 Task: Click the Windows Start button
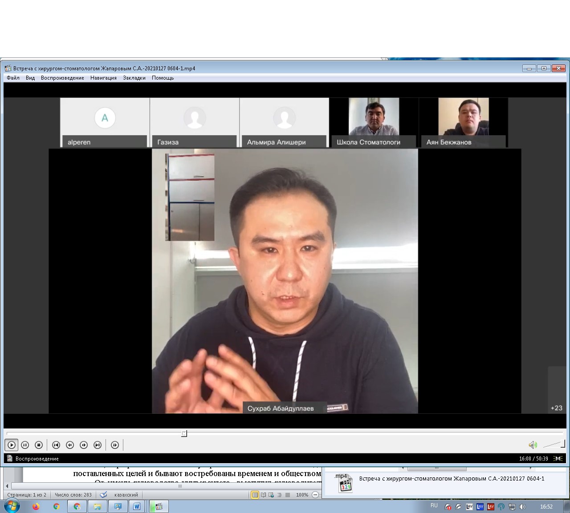click(11, 506)
